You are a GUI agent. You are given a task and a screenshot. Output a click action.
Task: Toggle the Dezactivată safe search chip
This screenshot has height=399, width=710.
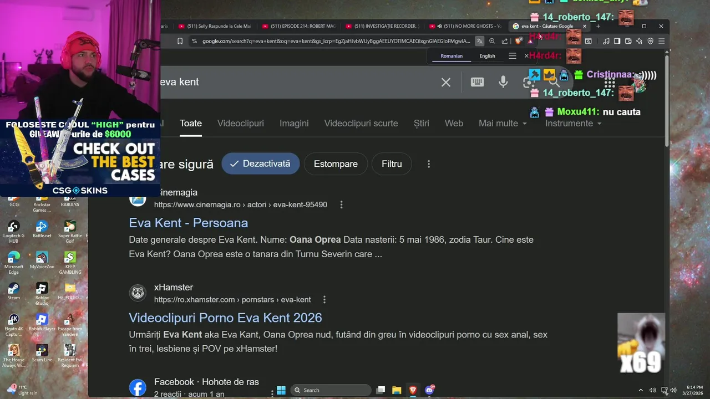260,163
